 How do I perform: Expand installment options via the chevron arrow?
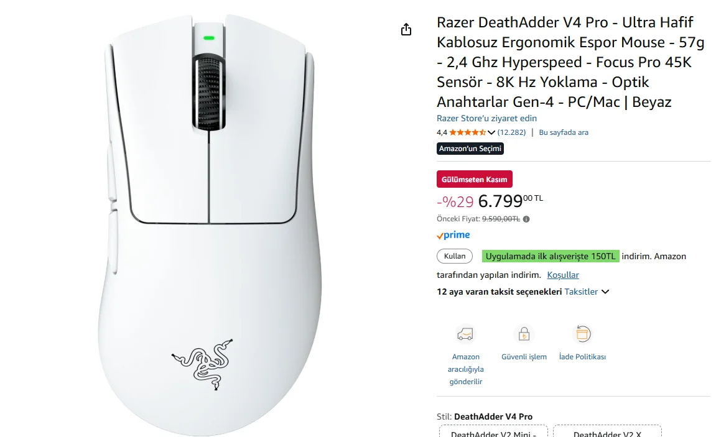[x=605, y=292]
